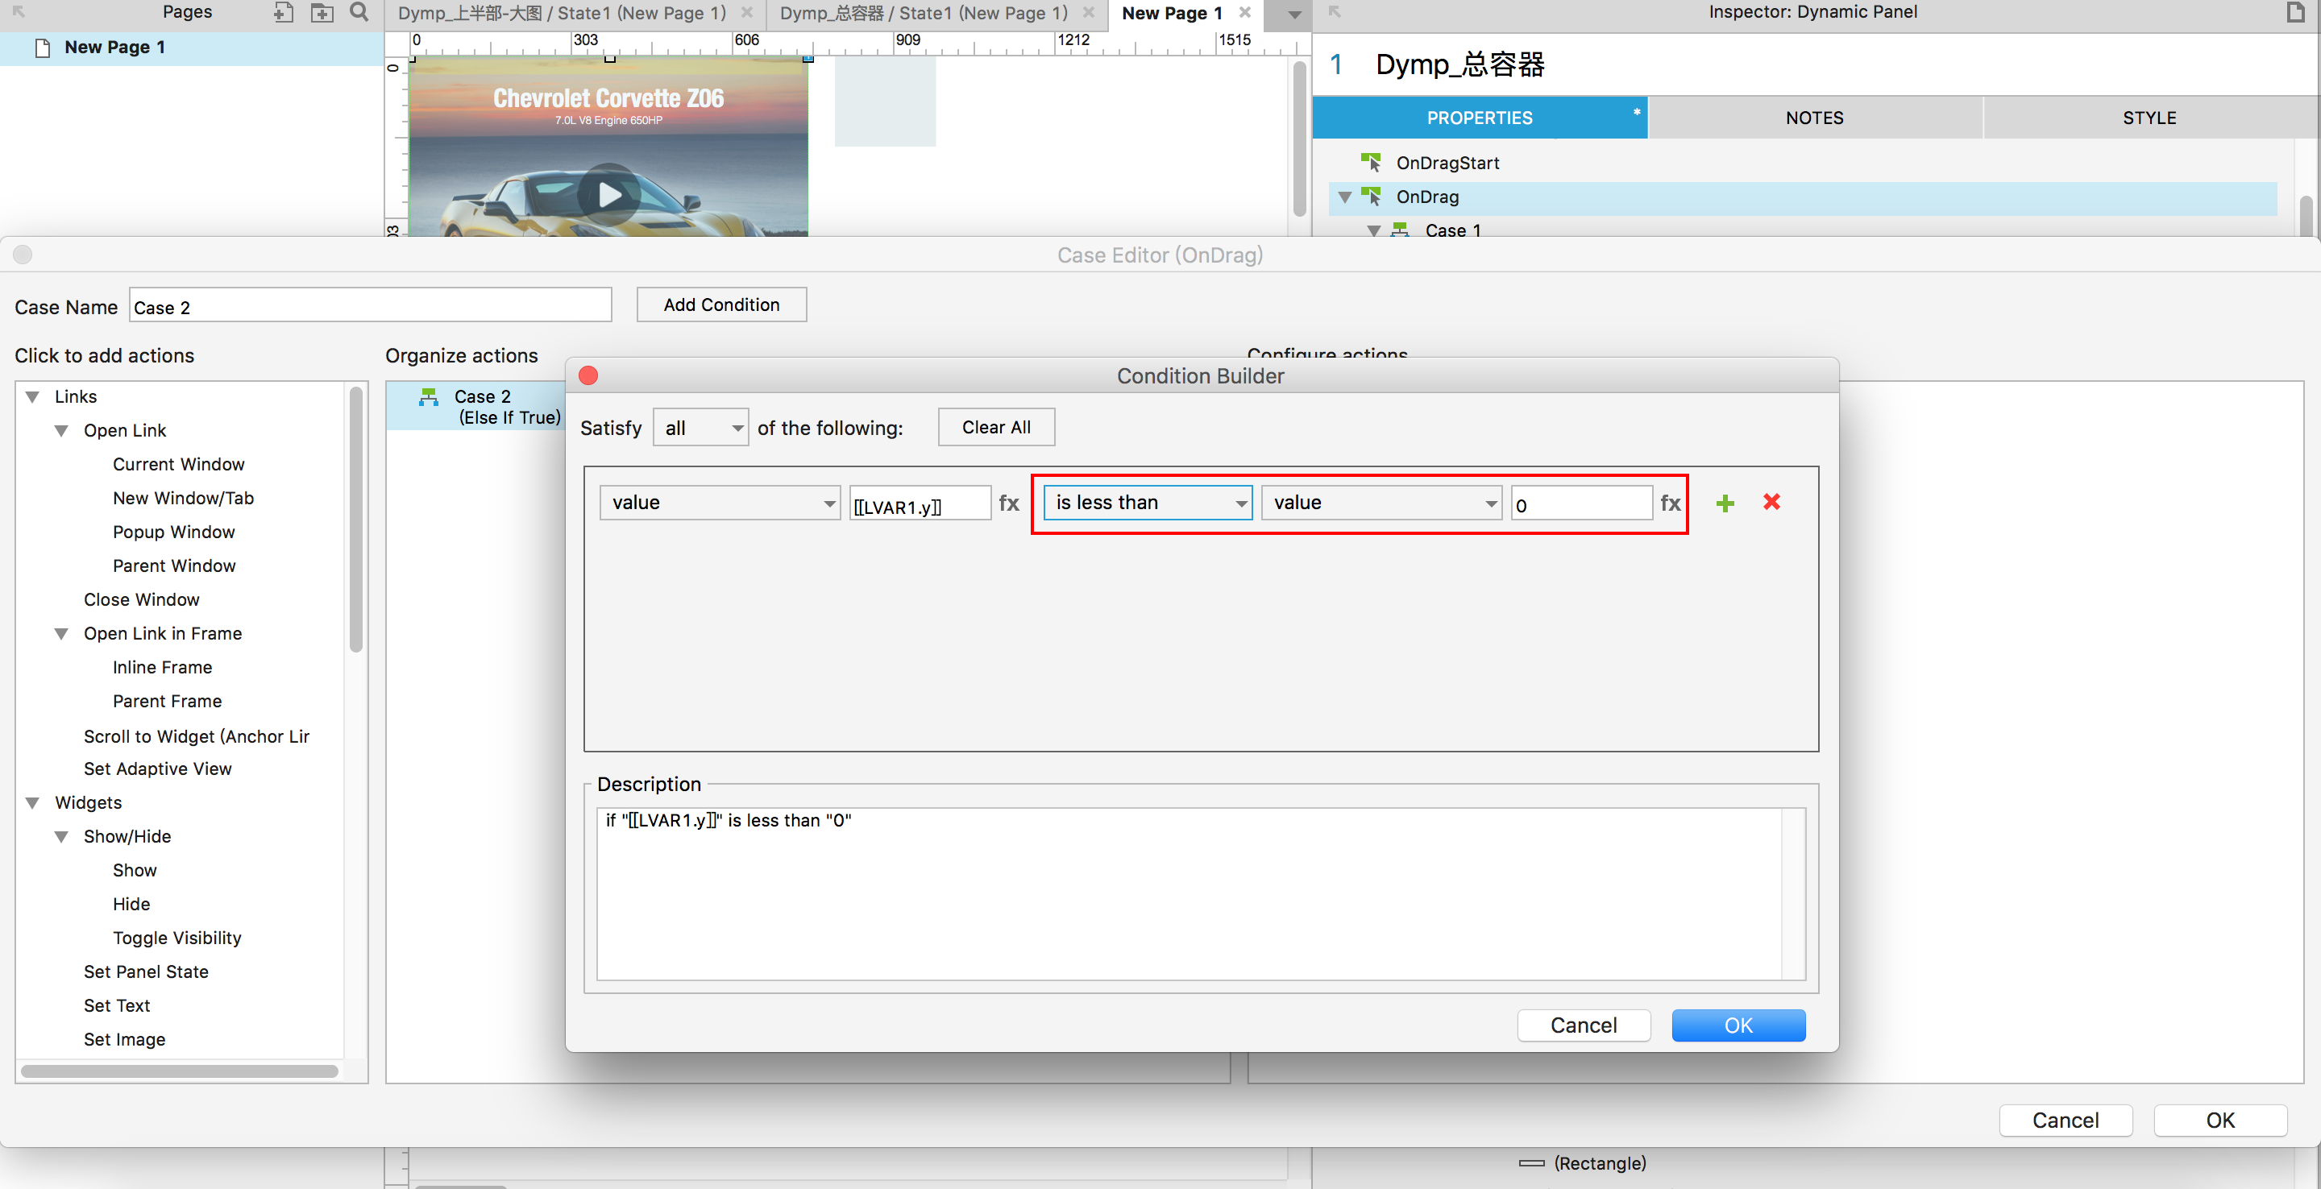
Task: Collapse the Open Link tree group
Action: pyautogui.click(x=61, y=430)
